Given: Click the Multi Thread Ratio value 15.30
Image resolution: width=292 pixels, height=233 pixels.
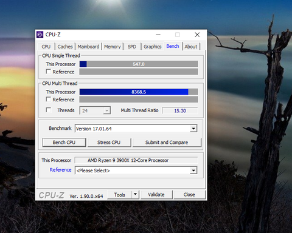Looking at the screenshot, I should coord(180,110).
